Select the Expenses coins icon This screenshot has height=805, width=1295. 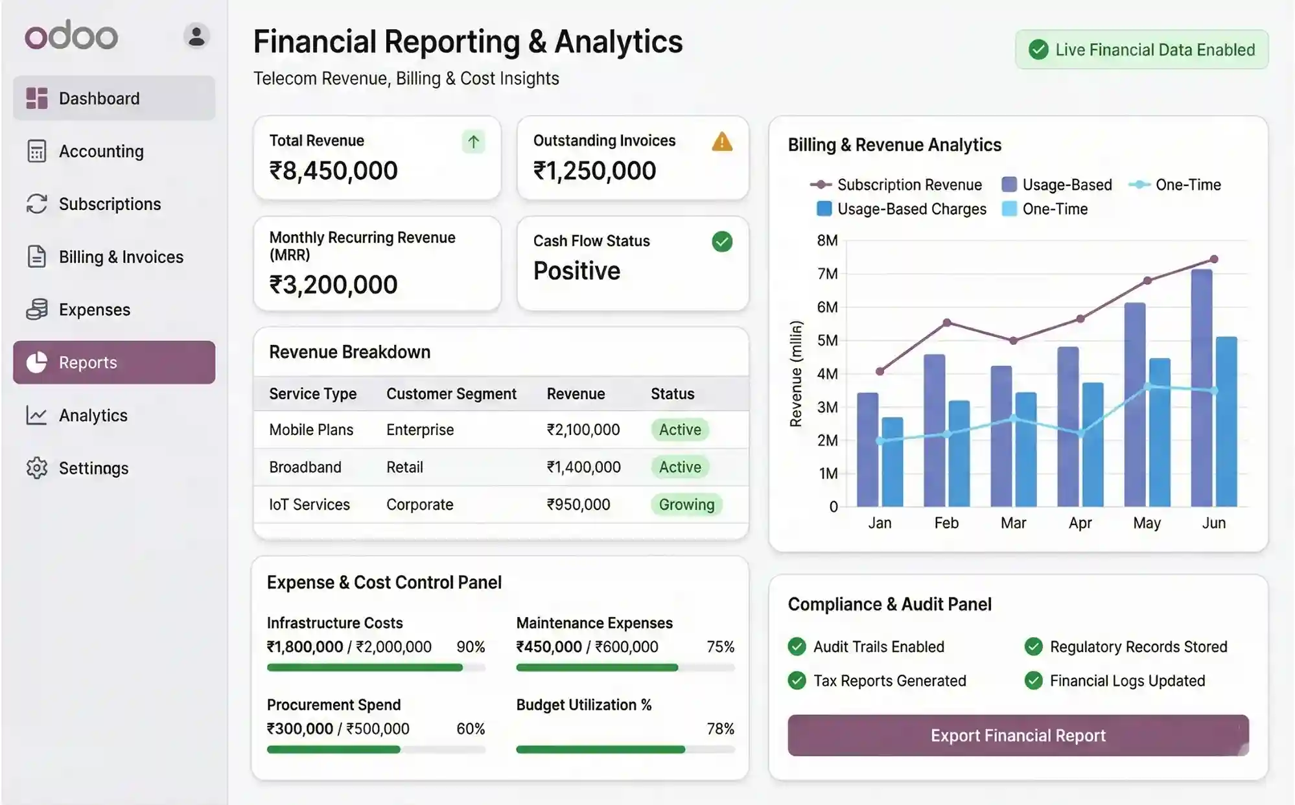37,309
